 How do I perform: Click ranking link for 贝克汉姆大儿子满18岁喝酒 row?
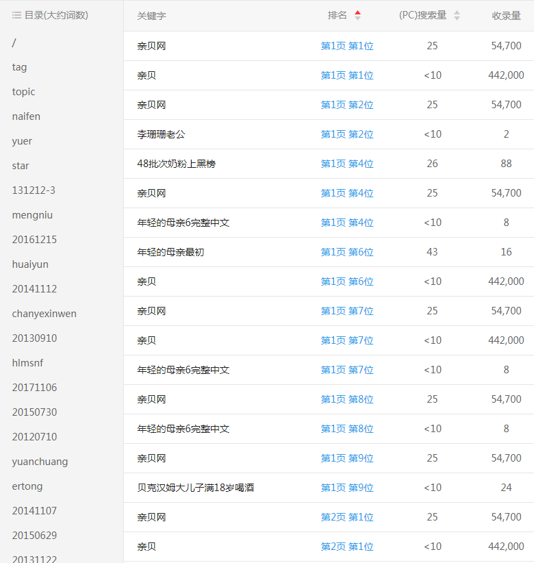(x=347, y=488)
